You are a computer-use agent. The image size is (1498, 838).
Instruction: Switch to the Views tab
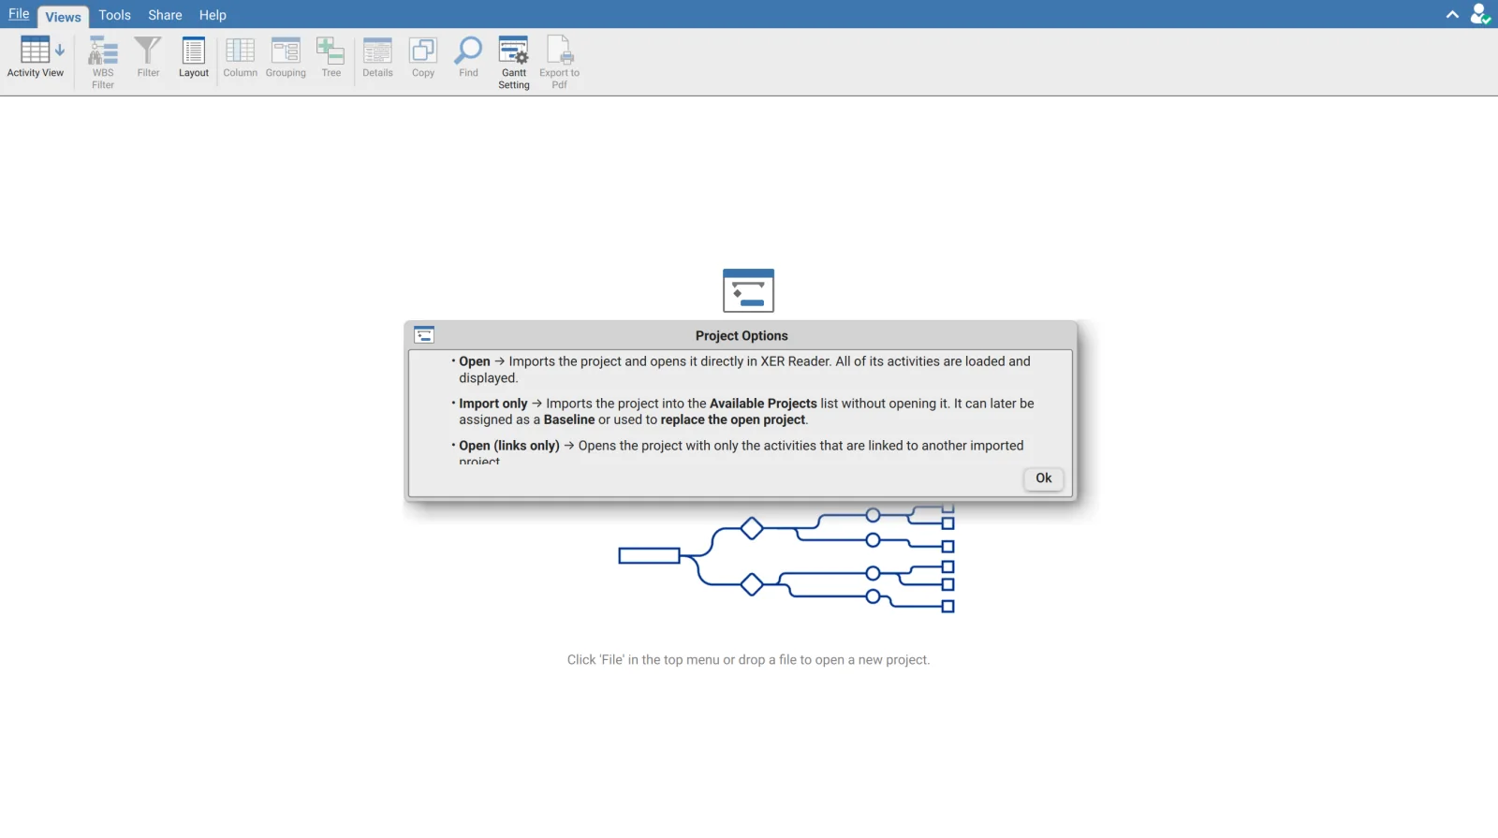pyautogui.click(x=63, y=16)
